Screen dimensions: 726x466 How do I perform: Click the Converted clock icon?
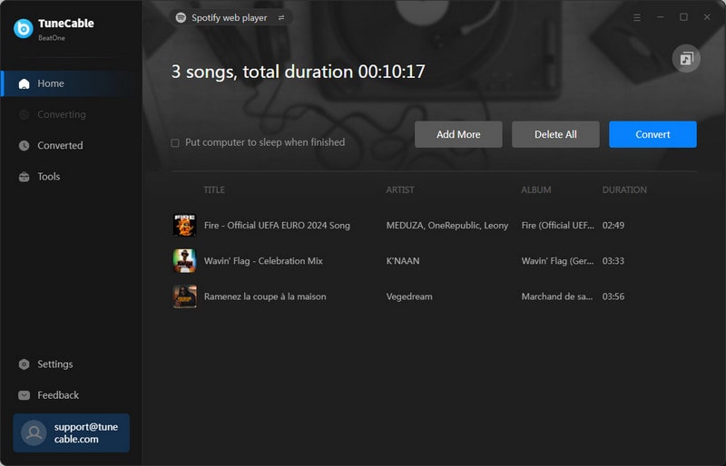pyautogui.click(x=25, y=146)
